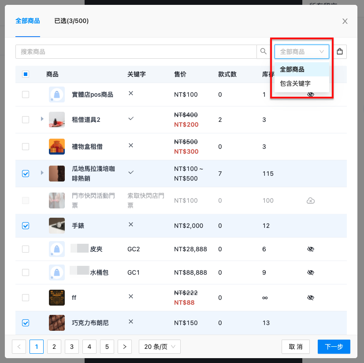
Task: Click the X keyword mark for ff
Action: click(131, 296)
